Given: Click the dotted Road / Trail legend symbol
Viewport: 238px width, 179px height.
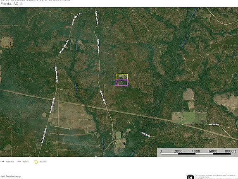Looking at the screenshot, I should pyautogui.click(x=2, y=162).
